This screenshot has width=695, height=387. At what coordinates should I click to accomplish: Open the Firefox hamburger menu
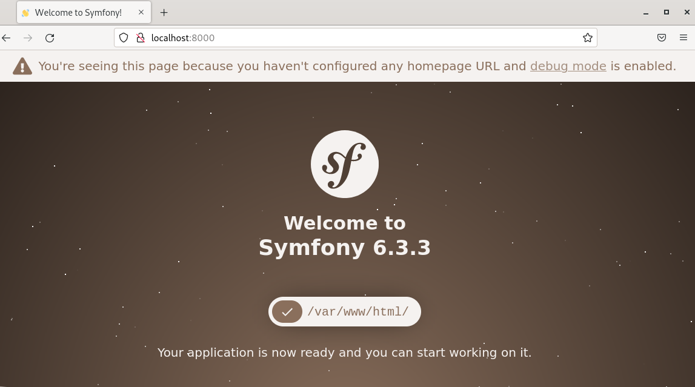point(683,38)
